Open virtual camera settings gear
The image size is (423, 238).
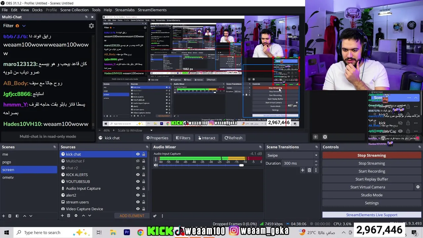[x=418, y=187]
